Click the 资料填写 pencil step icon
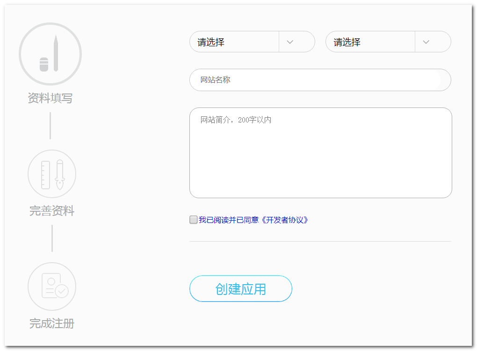Screen dimensions: 477x351 tap(50, 54)
